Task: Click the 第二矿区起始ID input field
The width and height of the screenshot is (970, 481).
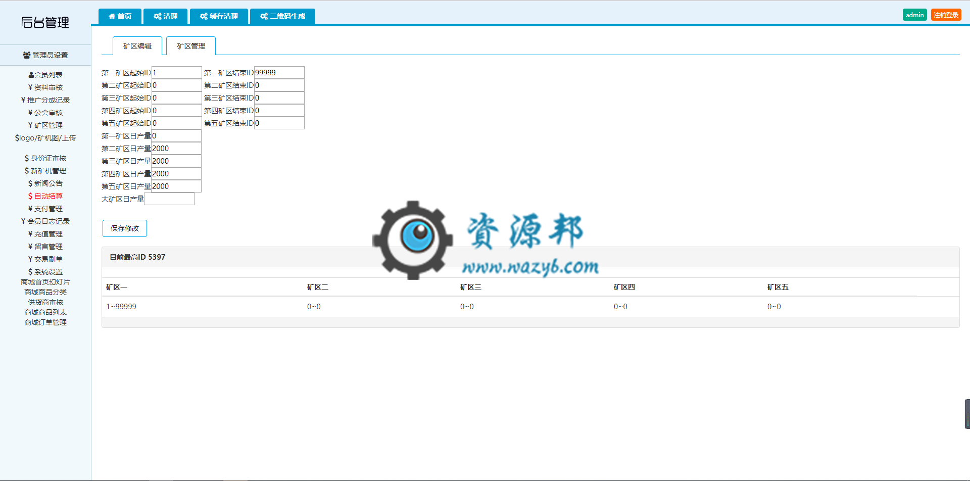Action: (176, 85)
